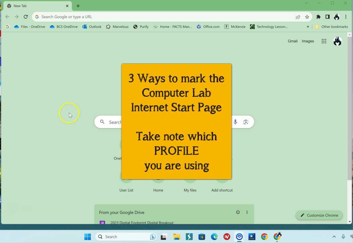The width and height of the screenshot is (353, 243).
Task: Click the extensions puzzle icon
Action: tap(318, 17)
